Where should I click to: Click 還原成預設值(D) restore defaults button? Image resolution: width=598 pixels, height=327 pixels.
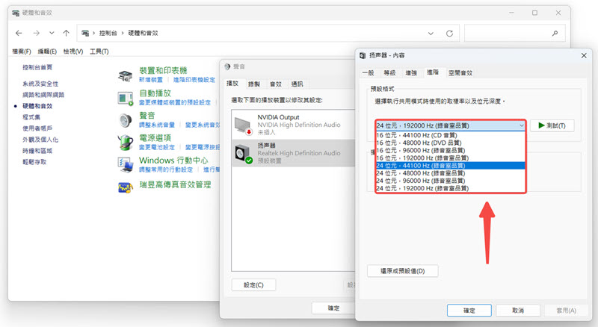click(x=403, y=271)
